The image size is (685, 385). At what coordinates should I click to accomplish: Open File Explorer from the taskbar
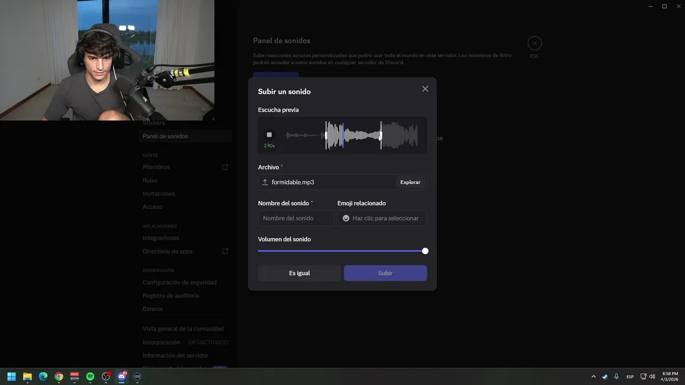27,376
